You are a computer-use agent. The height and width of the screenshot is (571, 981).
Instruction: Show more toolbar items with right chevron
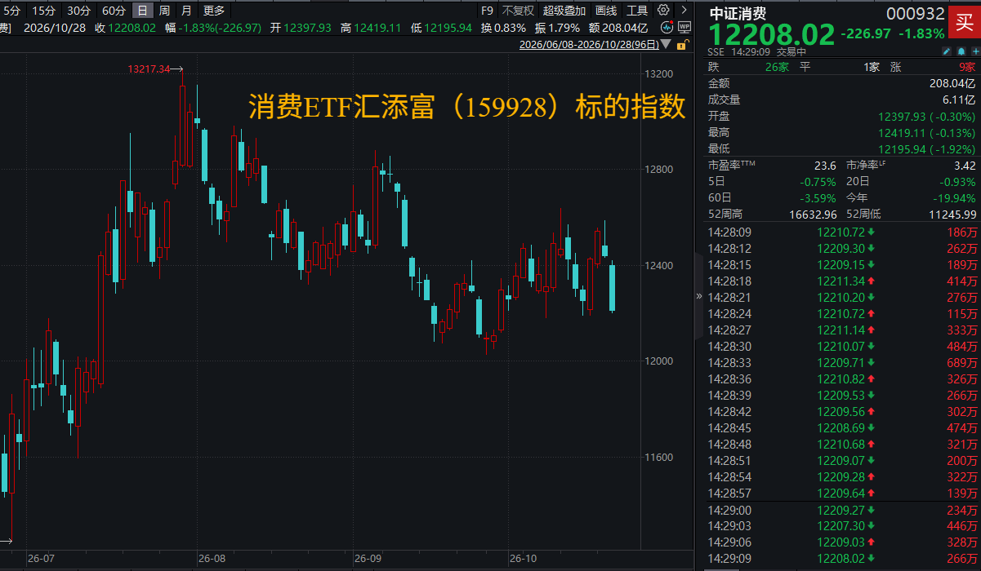coord(683,11)
